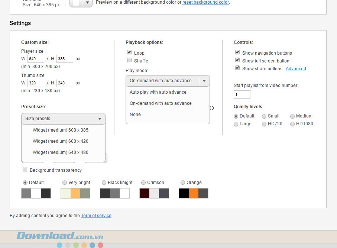Disable Show full screen button
337x248 pixels.
click(237, 60)
